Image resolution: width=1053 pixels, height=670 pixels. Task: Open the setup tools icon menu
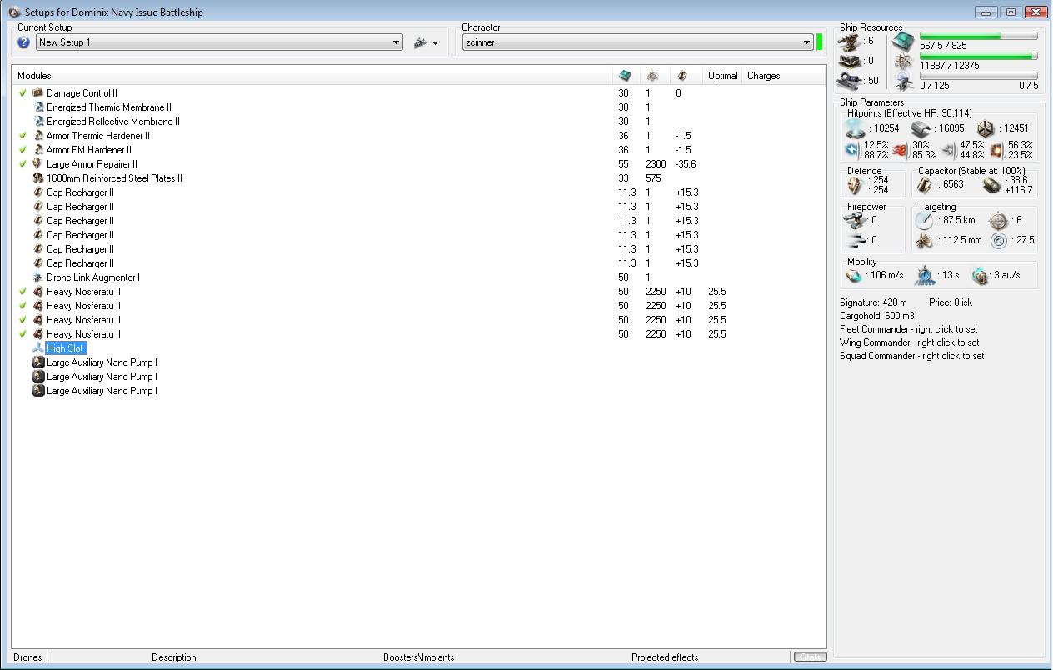point(426,42)
